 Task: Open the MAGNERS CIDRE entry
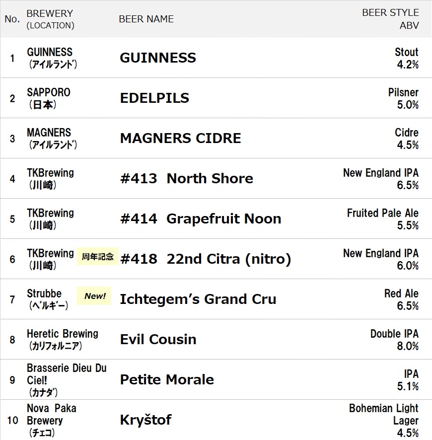pos(180,139)
